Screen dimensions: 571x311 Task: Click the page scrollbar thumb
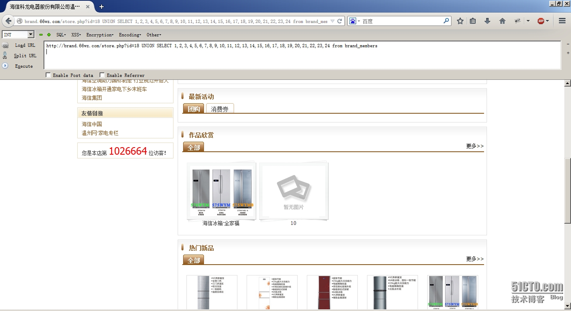coord(568,191)
